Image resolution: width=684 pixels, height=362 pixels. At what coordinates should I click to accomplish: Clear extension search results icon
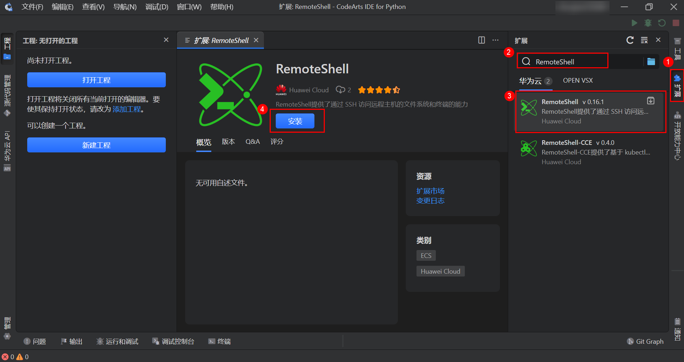(x=644, y=40)
